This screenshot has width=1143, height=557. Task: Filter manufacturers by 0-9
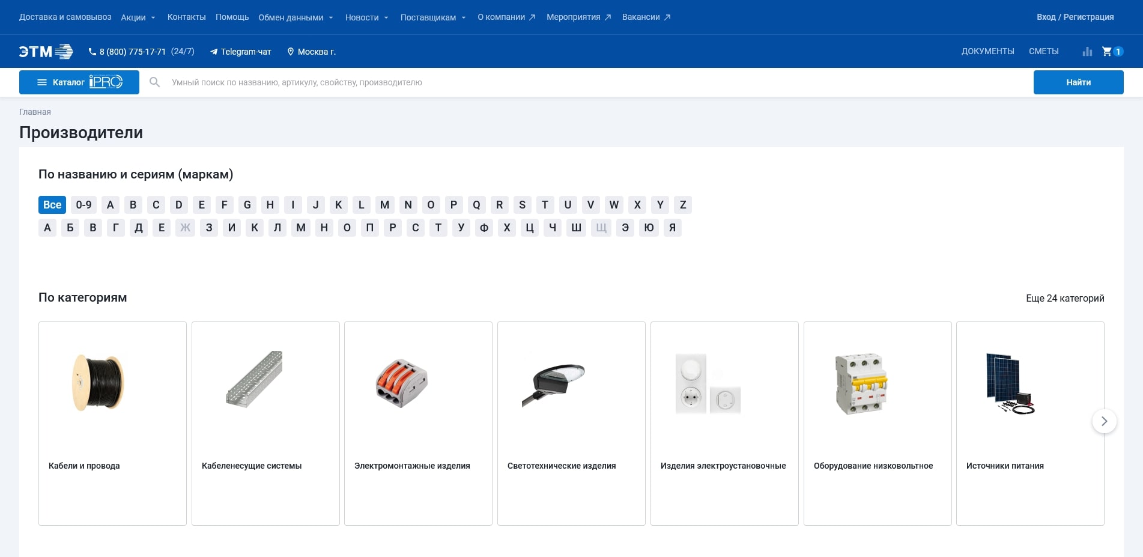pyautogui.click(x=83, y=205)
